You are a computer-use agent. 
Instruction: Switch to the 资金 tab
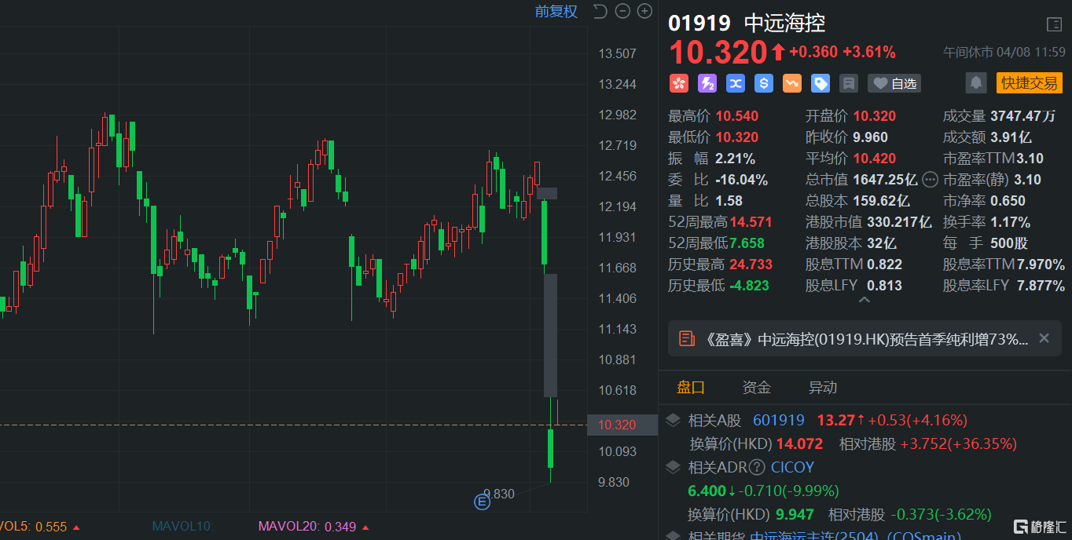[x=757, y=387]
